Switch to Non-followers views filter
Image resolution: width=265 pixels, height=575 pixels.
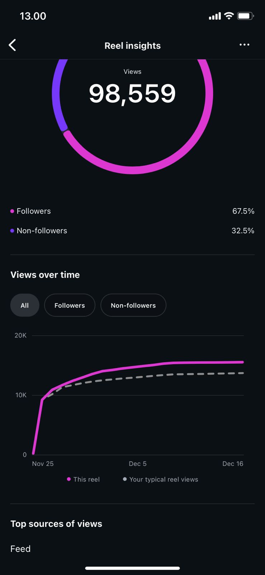pos(133,305)
